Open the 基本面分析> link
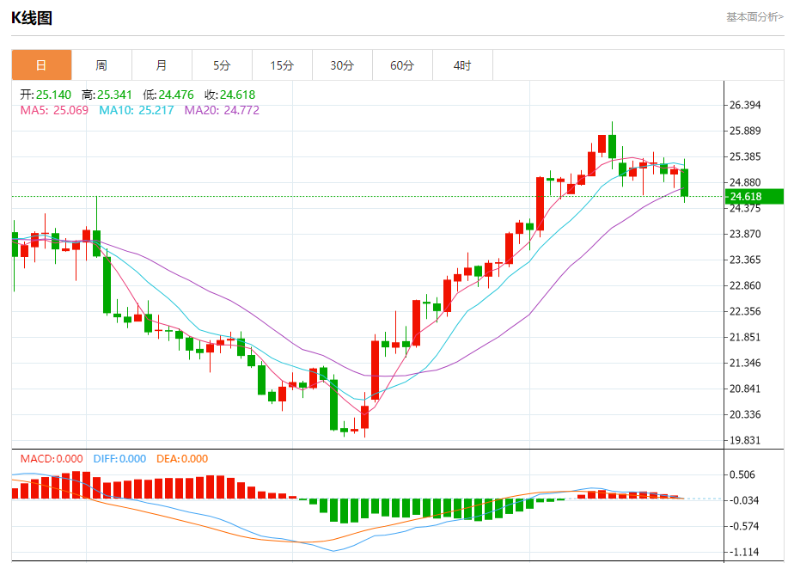This screenshot has height=563, width=794. coord(754,17)
